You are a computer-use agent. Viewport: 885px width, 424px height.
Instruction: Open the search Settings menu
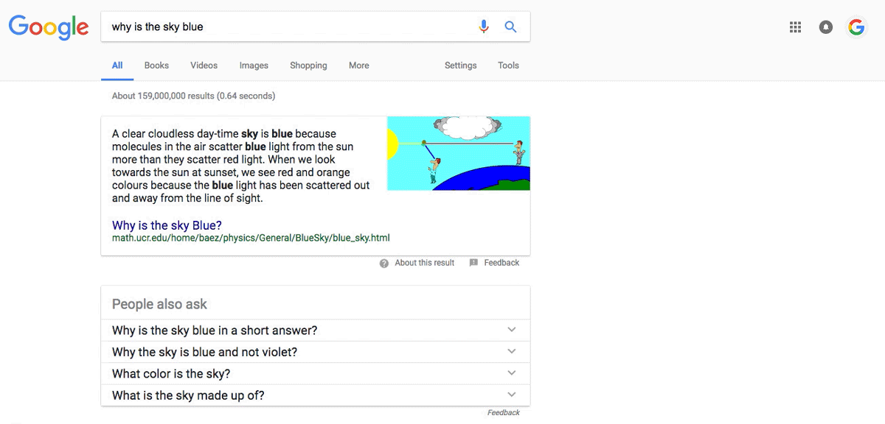pos(460,66)
